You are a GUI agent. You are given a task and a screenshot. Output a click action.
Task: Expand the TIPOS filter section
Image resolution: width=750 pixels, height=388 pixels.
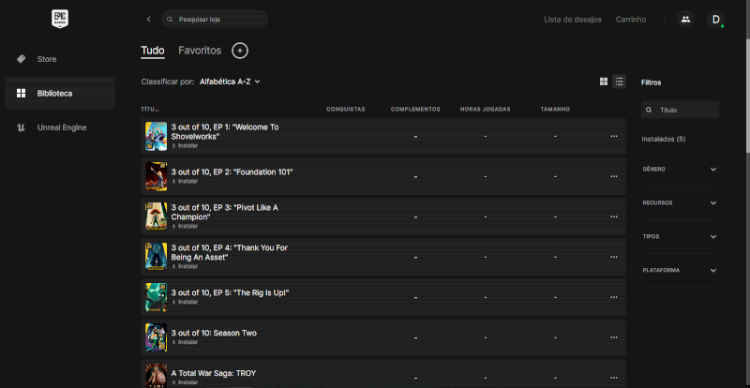click(x=680, y=236)
